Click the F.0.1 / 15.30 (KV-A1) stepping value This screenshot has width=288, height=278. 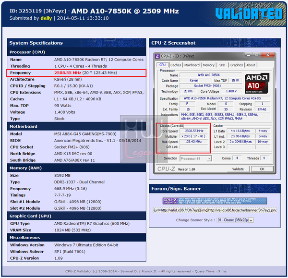[x=73, y=86]
